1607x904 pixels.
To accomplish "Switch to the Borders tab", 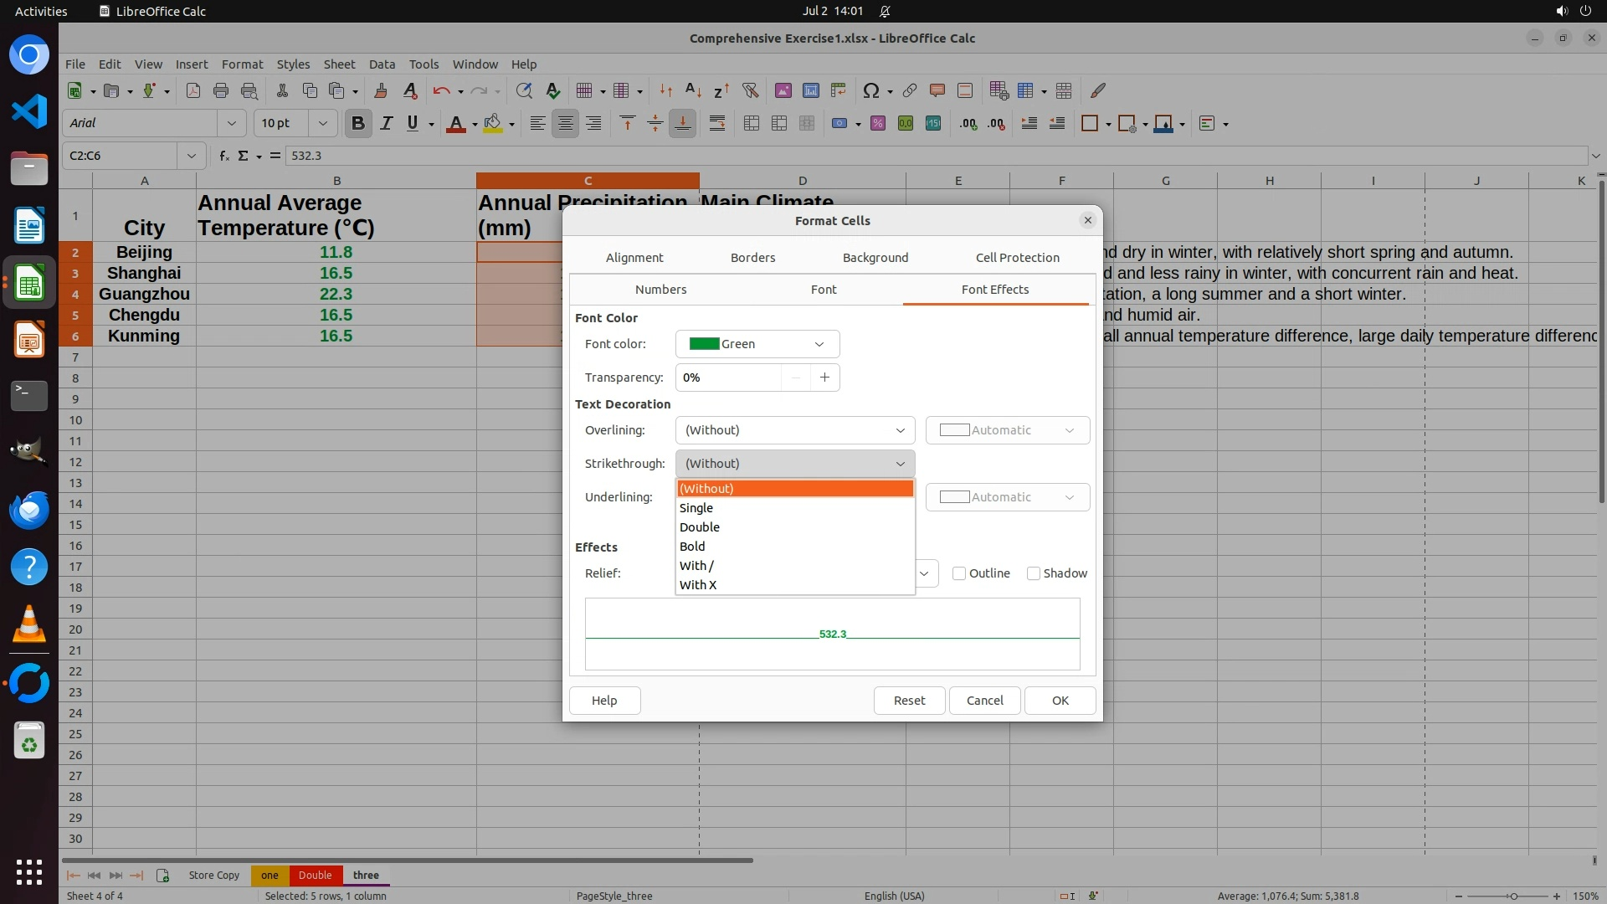I will pos(752,258).
